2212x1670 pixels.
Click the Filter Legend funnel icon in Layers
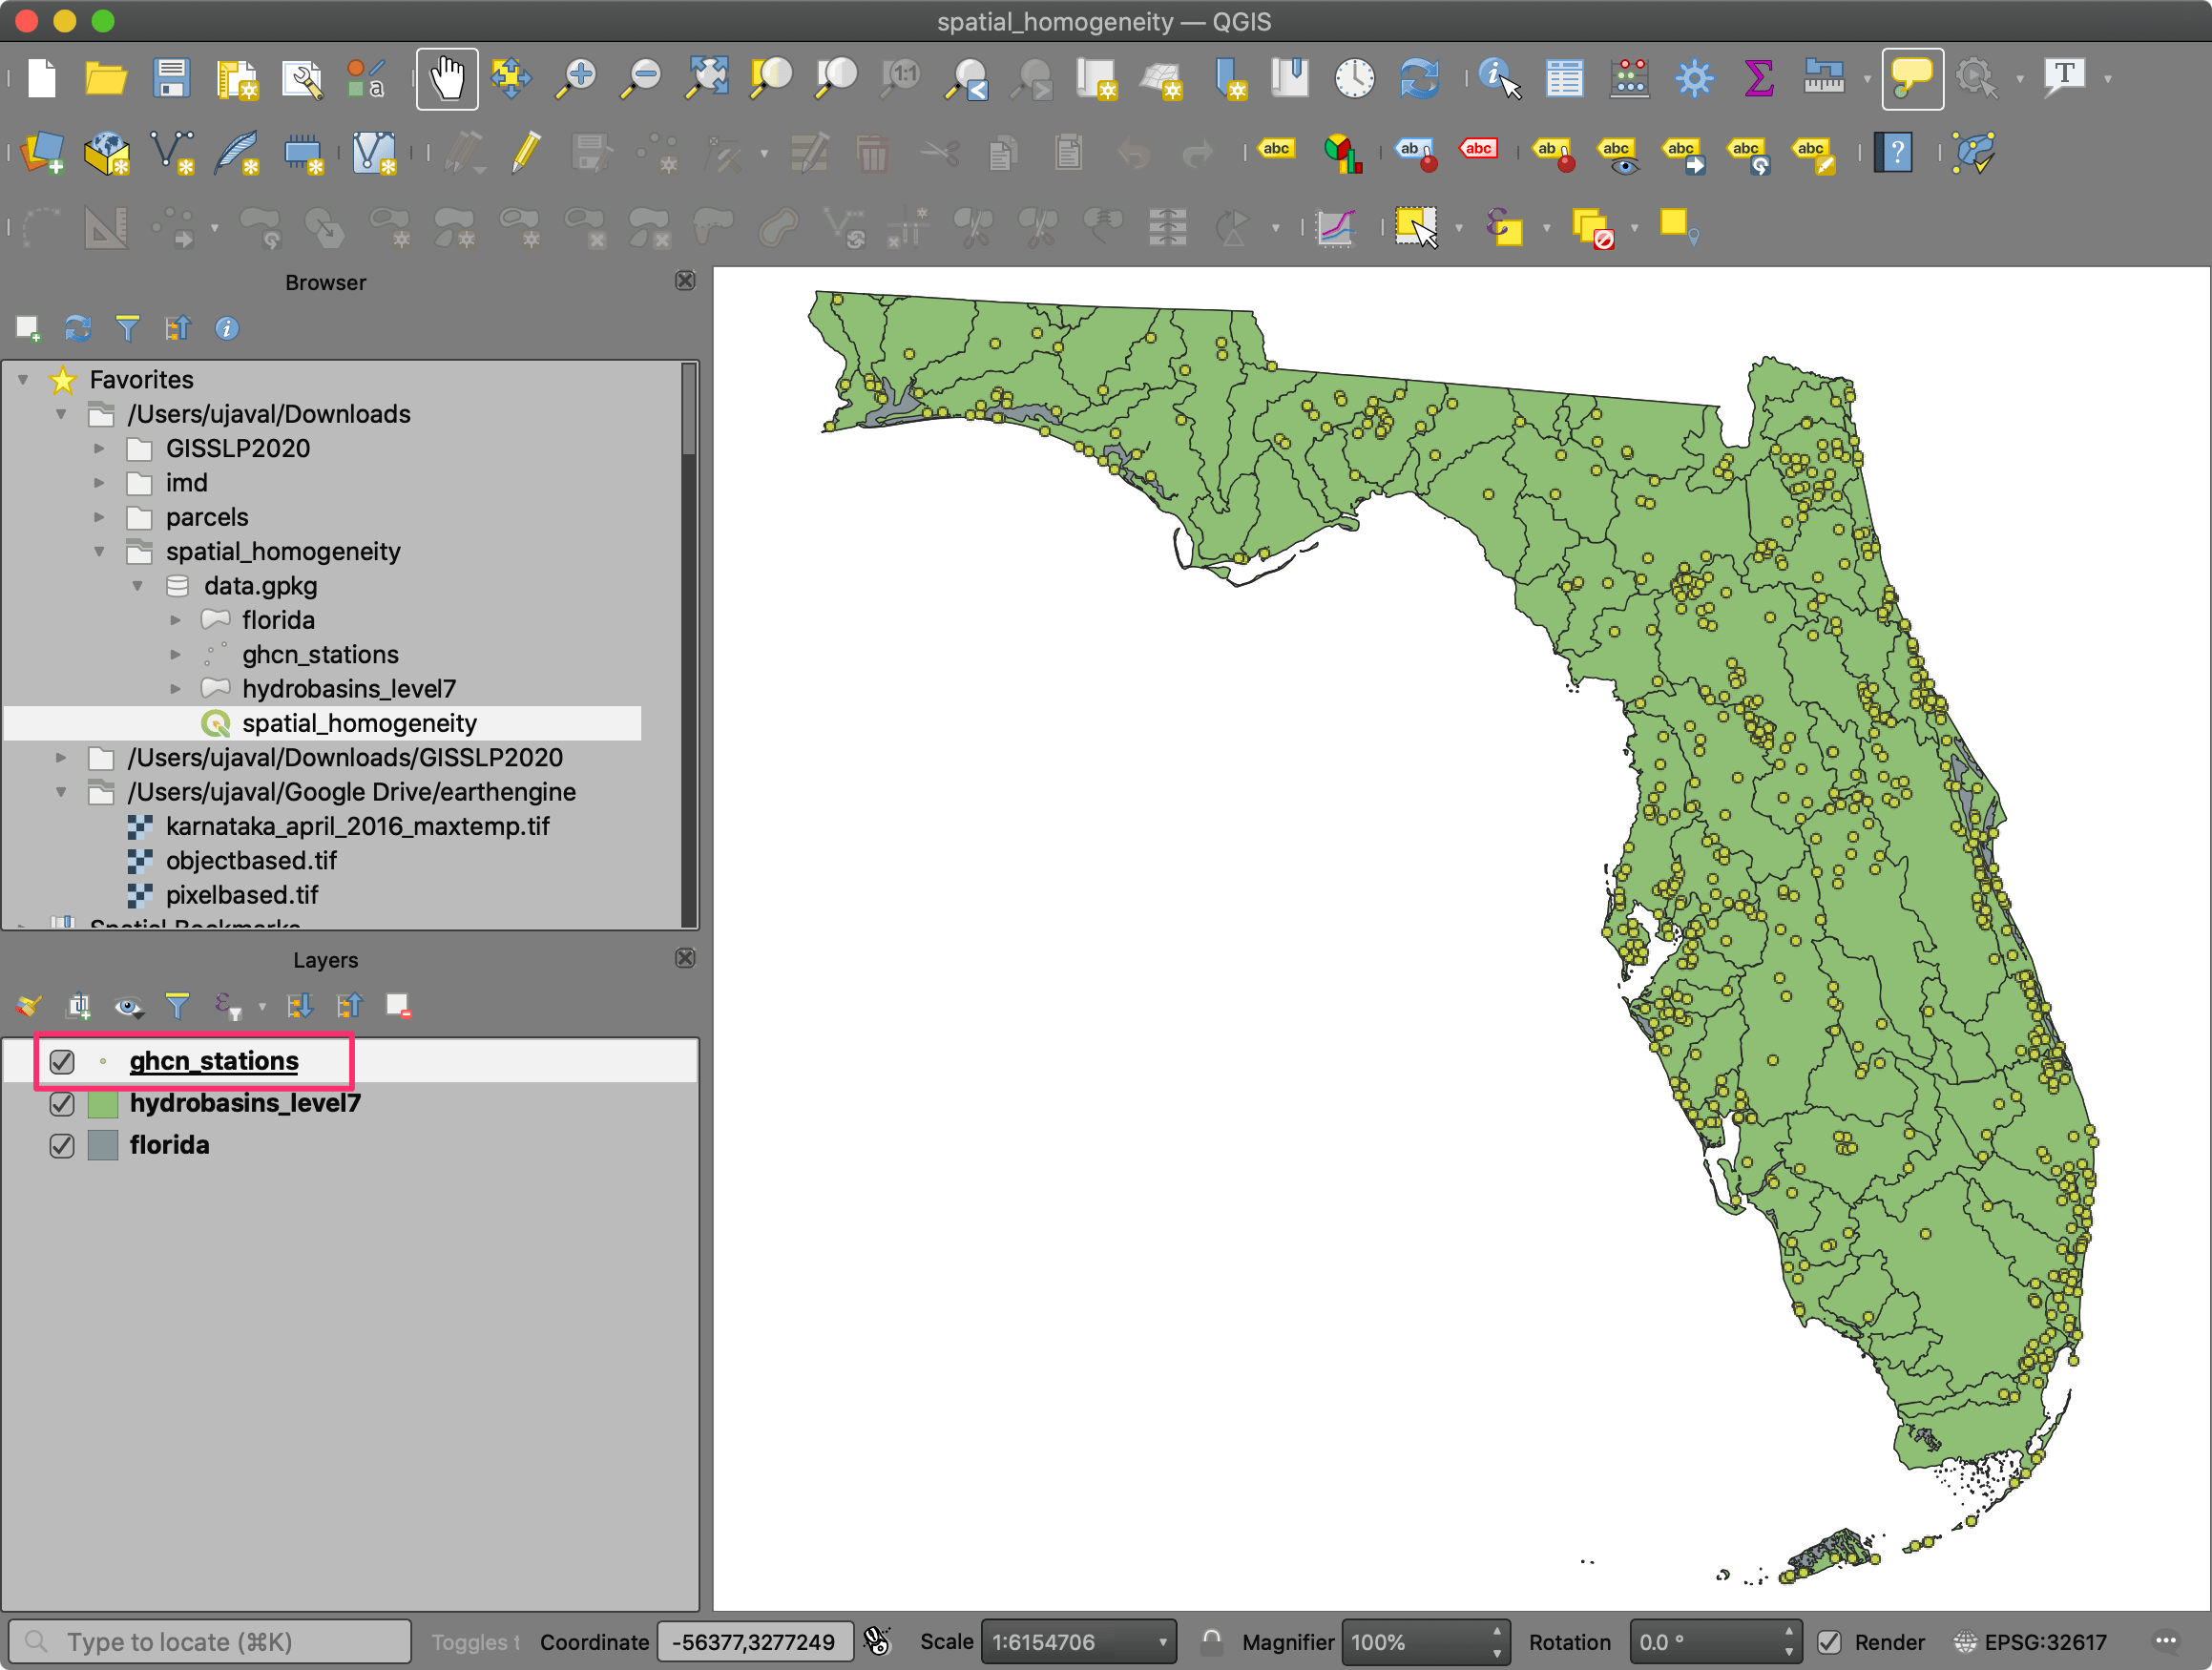177,1005
